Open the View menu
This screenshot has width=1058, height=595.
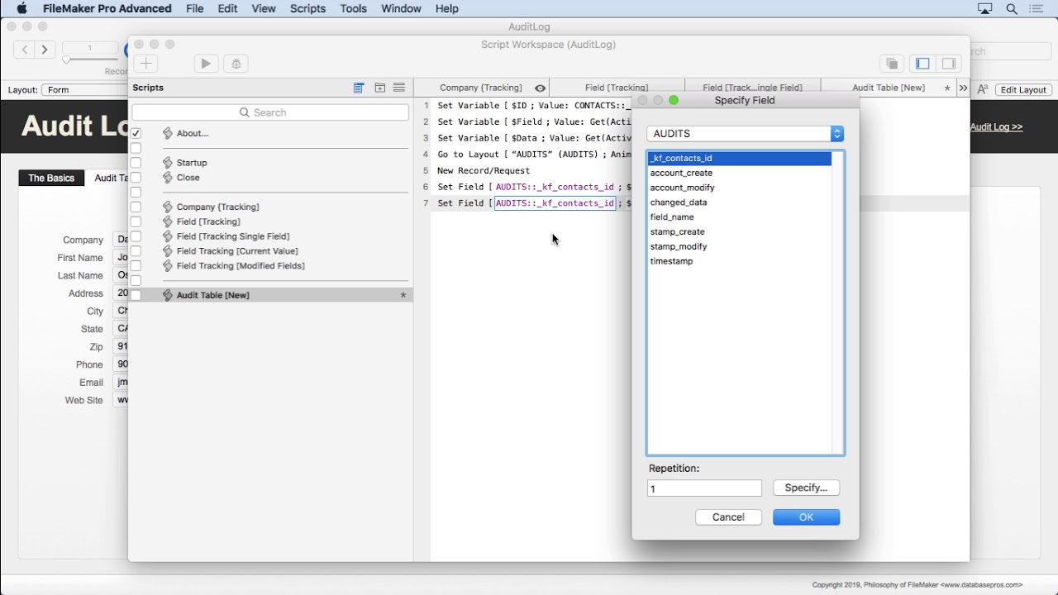point(264,8)
